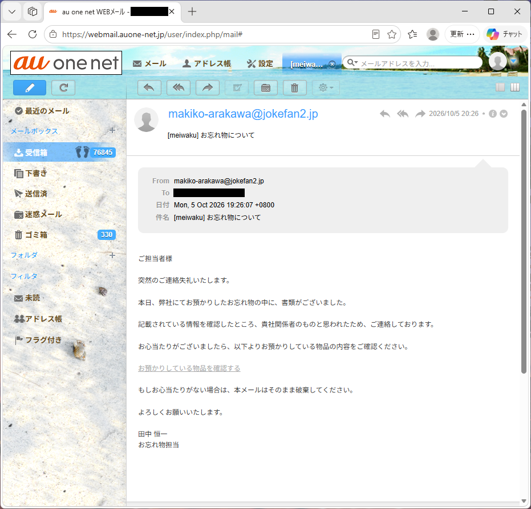
Task: Click the browser address bar URL
Action: point(152,34)
